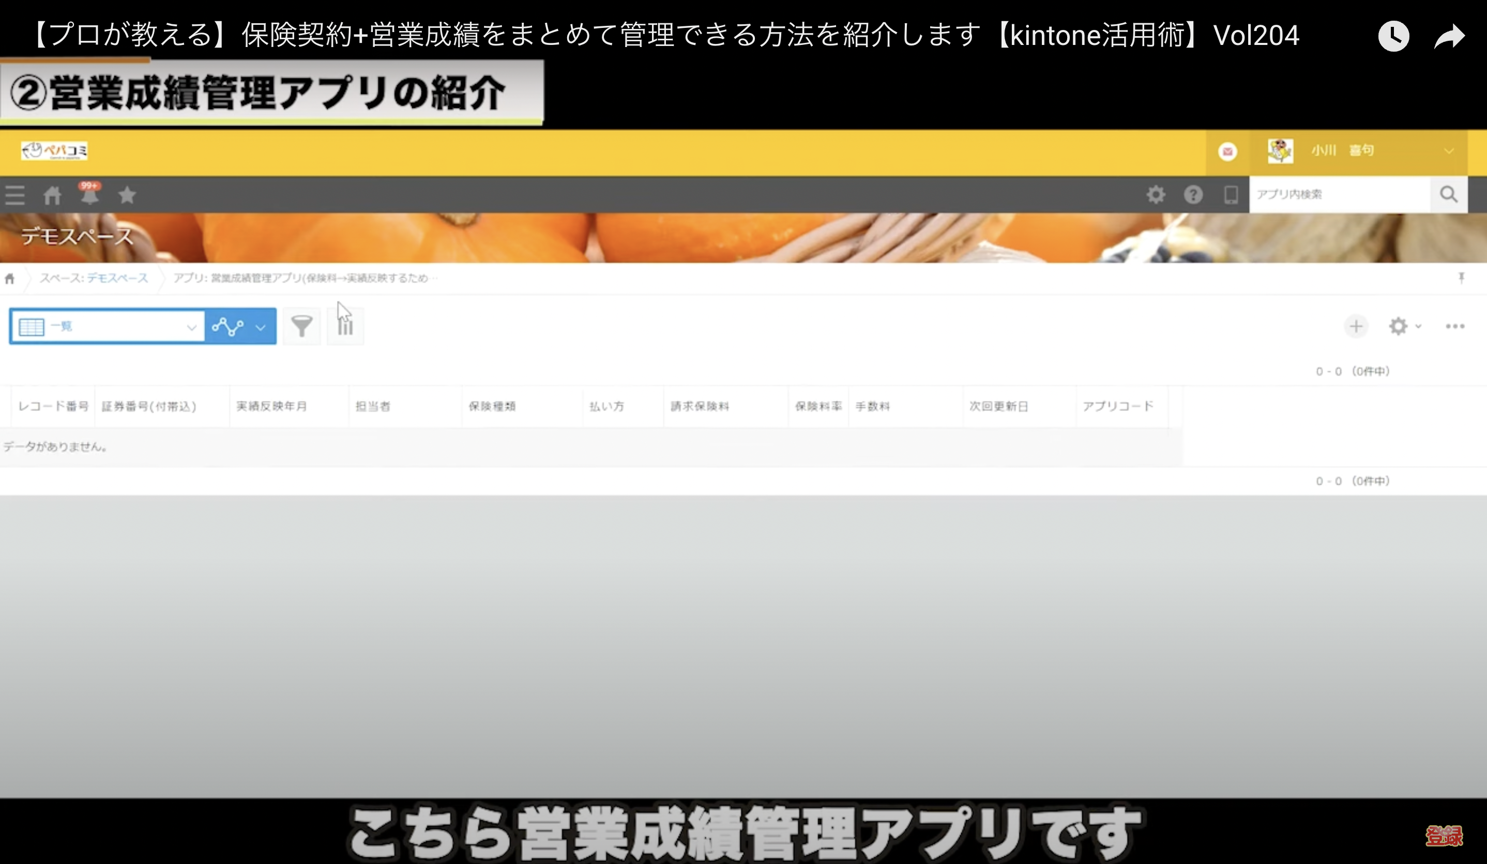The image size is (1487, 864).
Task: Click the YouTube share arrow
Action: tap(1449, 37)
